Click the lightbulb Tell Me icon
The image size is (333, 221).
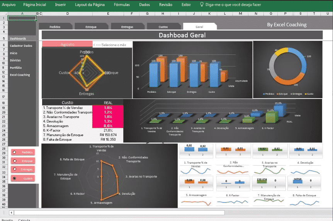click(x=202, y=5)
